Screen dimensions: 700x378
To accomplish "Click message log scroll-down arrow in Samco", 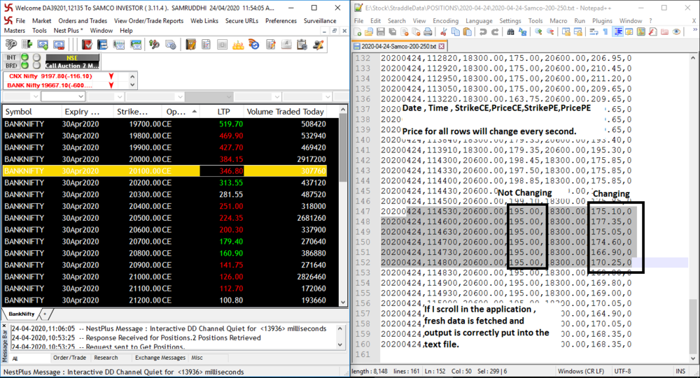I will click(339, 344).
